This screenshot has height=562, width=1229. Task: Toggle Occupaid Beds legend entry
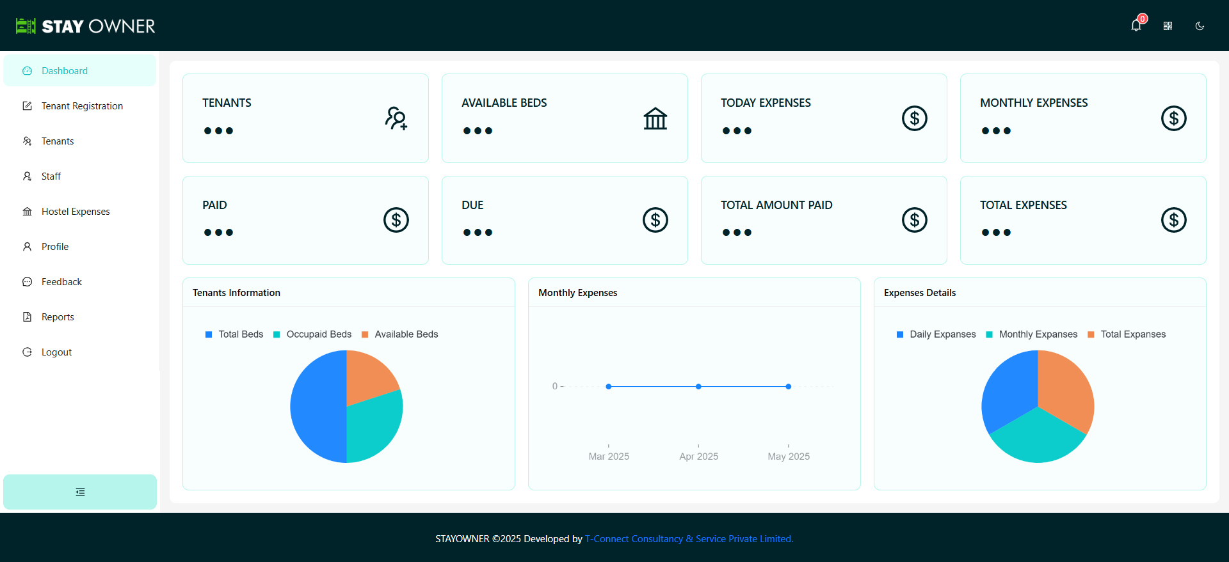click(x=312, y=334)
